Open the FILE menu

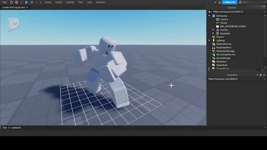[5, 2]
